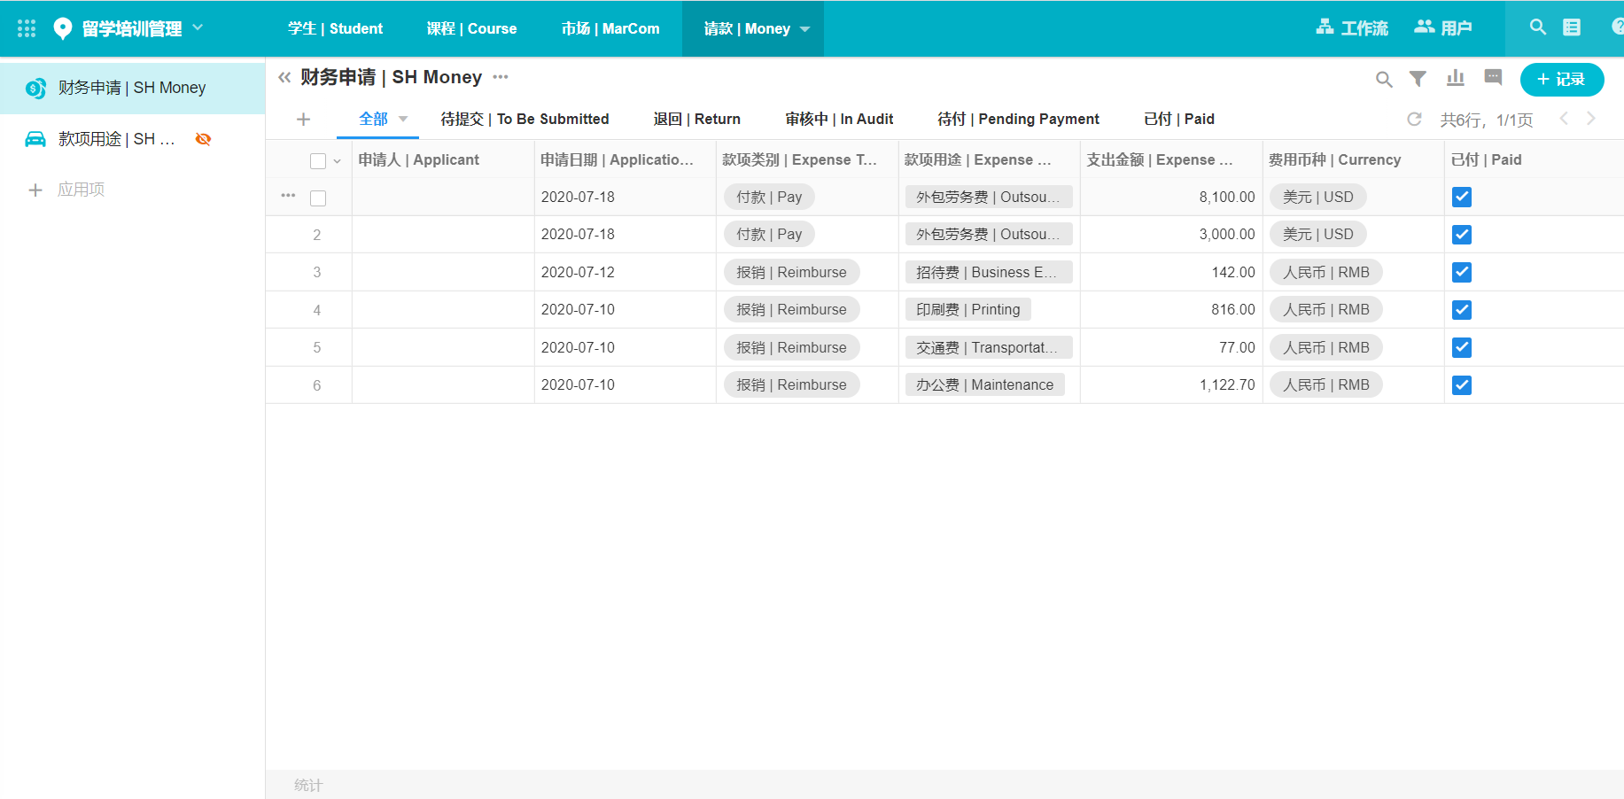This screenshot has height=799, width=1624.
Task: Toggle hidden eye icon on 款项用途 sheet
Action: pos(203,139)
